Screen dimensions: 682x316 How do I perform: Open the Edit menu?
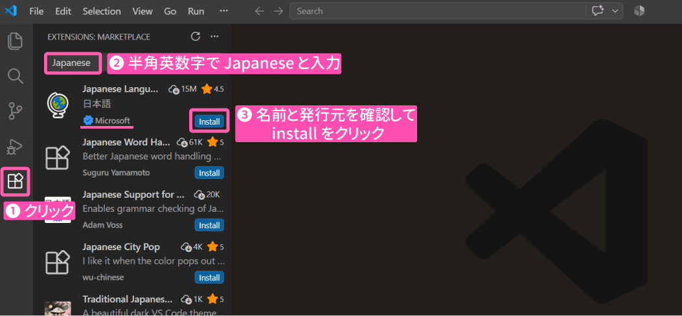(63, 11)
